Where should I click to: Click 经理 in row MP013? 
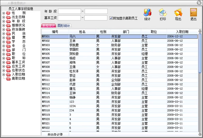tap(145, 89)
